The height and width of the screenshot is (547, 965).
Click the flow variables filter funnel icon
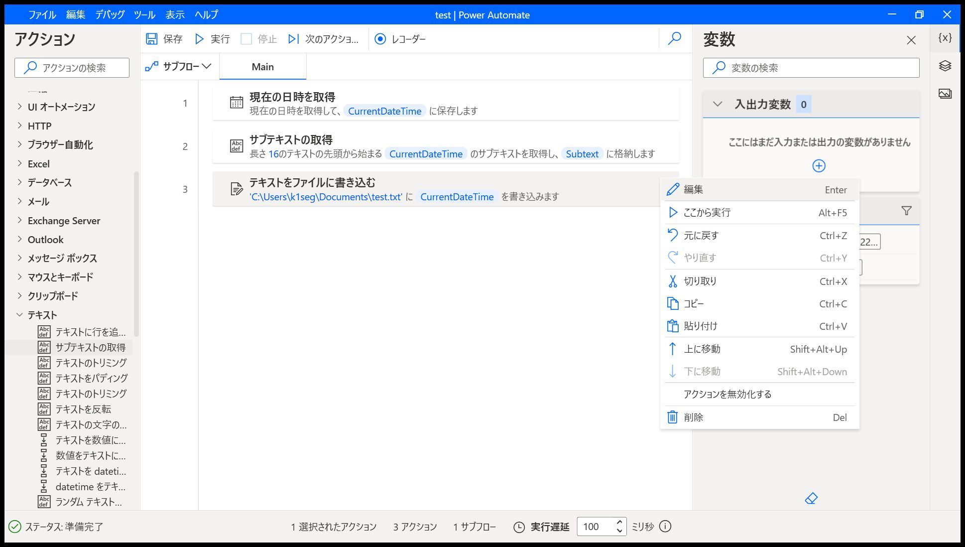coord(907,211)
